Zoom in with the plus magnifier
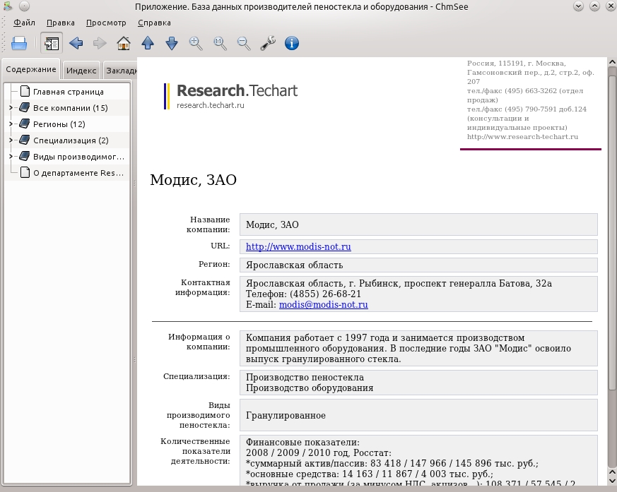Viewport: 617px width, 492px height. [x=196, y=43]
